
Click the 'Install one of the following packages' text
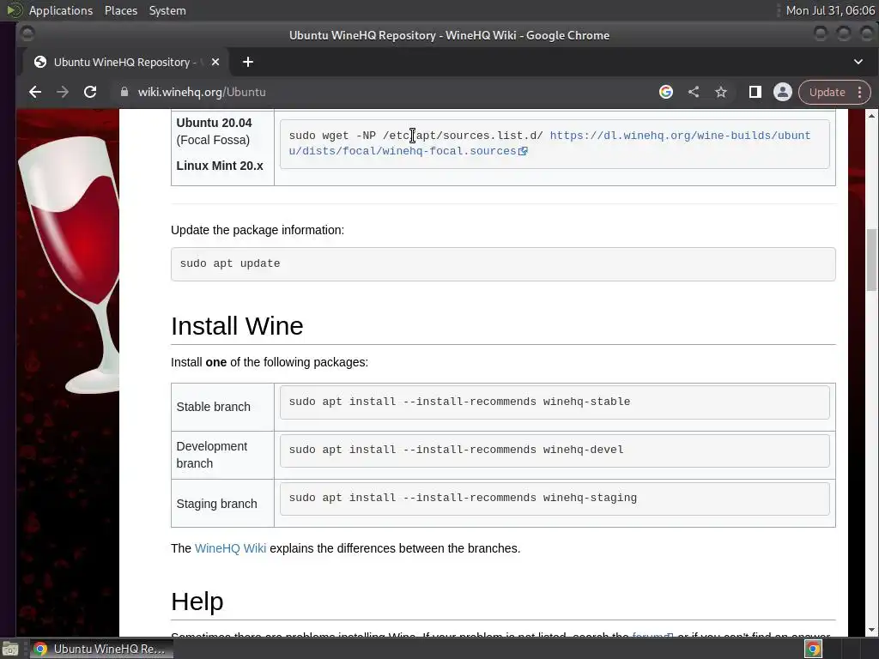[x=270, y=363]
